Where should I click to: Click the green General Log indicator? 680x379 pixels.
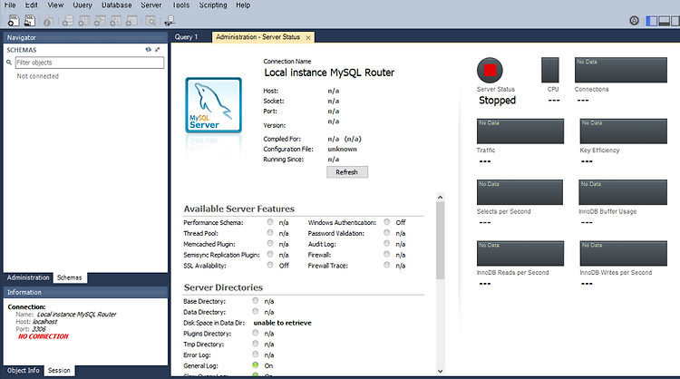[256, 364]
